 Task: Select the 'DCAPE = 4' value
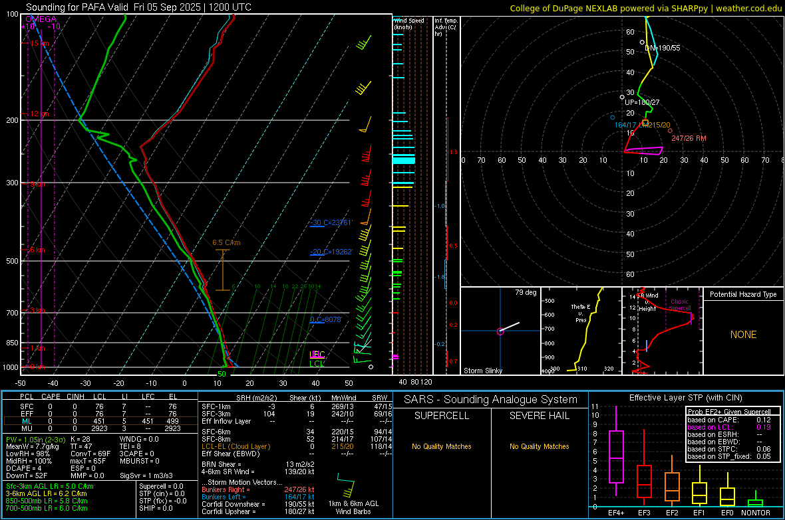pos(23,468)
